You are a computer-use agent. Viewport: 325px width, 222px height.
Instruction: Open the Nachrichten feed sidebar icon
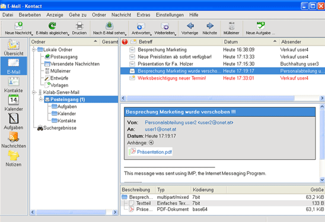(x=14, y=140)
